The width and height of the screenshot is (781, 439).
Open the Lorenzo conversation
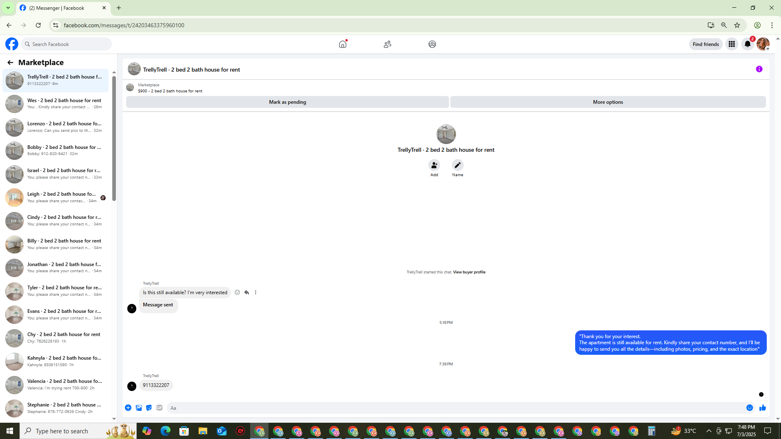pyautogui.click(x=56, y=127)
